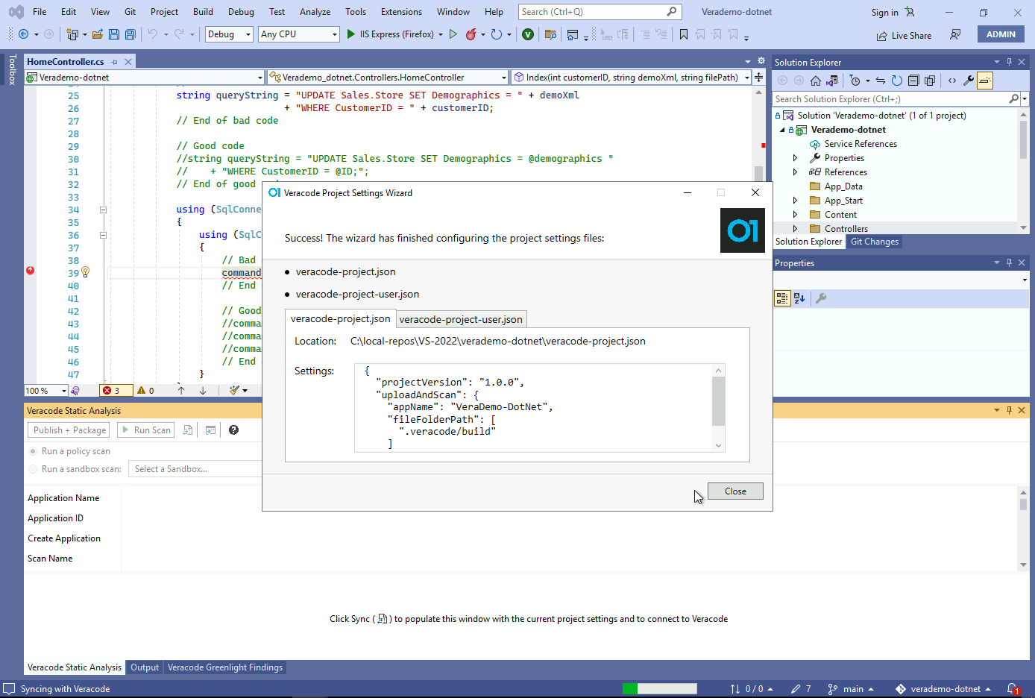This screenshot has width=1035, height=698.
Task: Click the Collapse All icon in Solution Explorer
Action: click(913, 81)
